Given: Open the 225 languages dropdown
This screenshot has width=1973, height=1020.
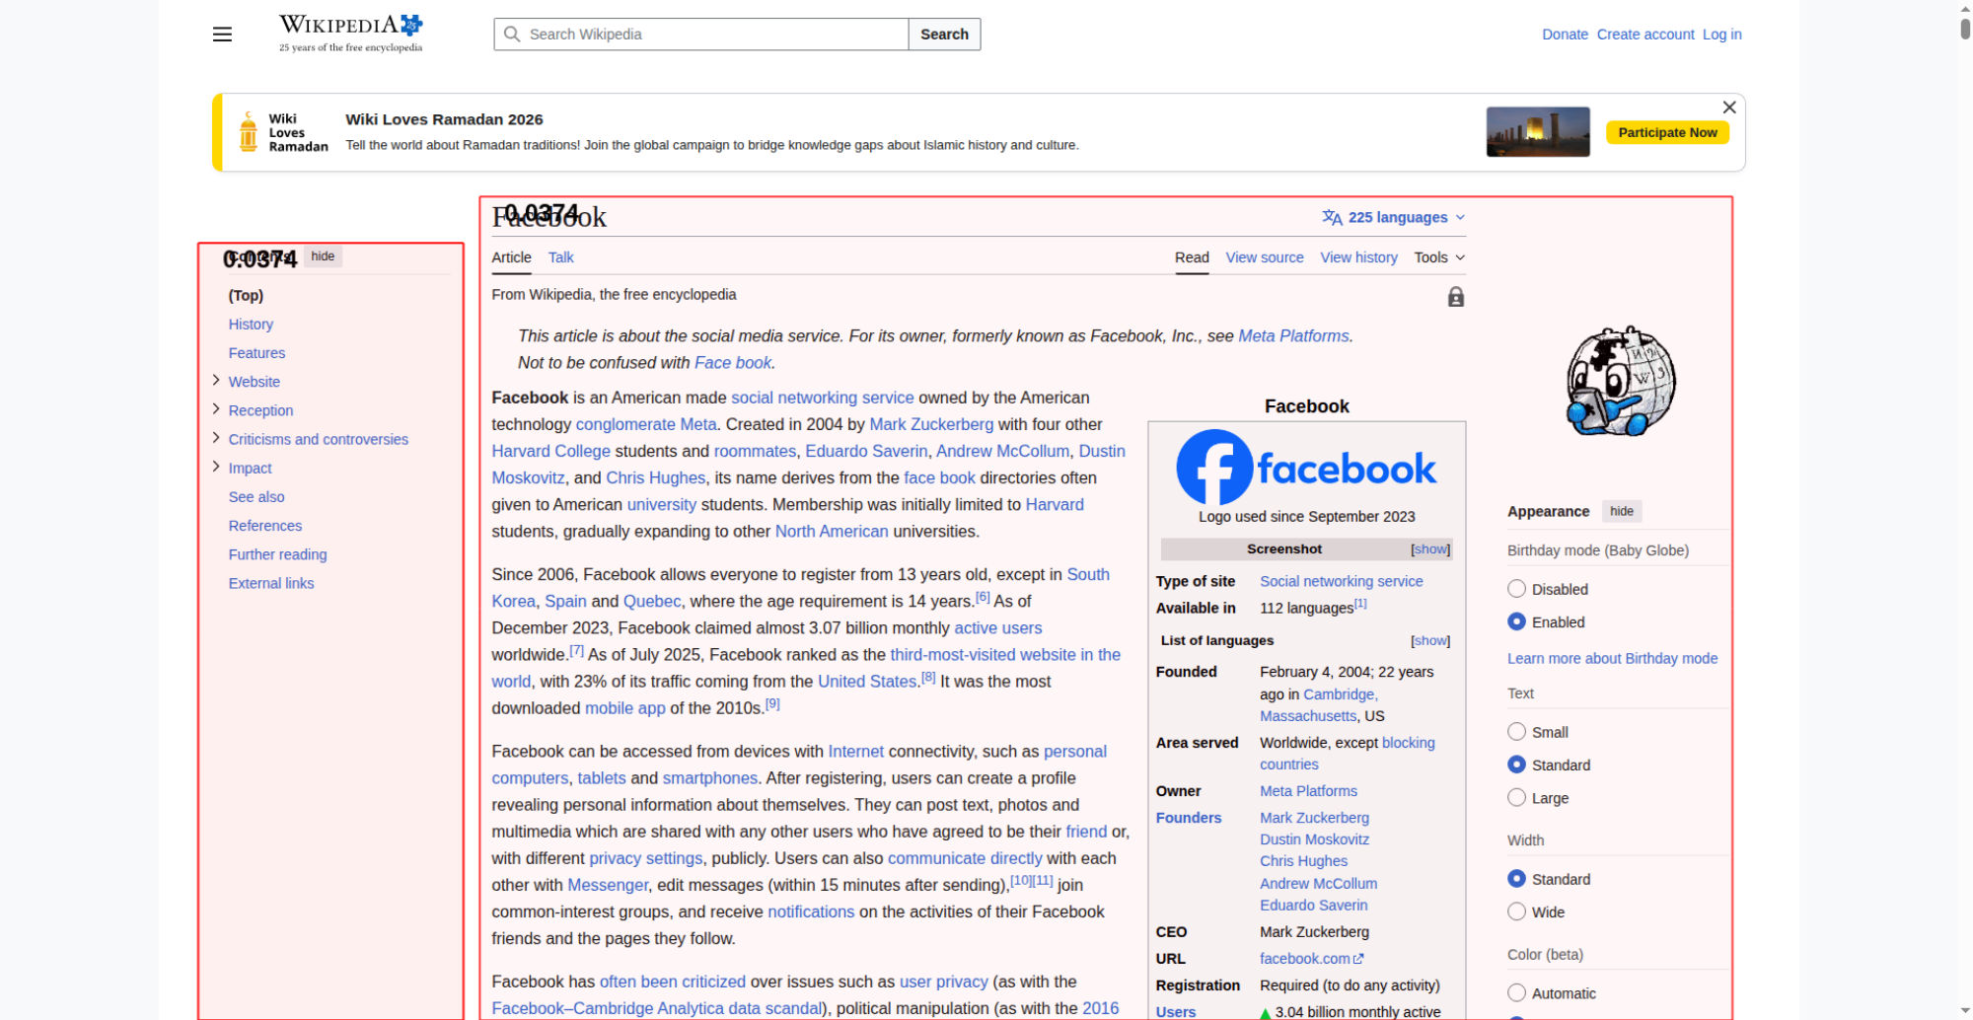Looking at the screenshot, I should pyautogui.click(x=1393, y=217).
